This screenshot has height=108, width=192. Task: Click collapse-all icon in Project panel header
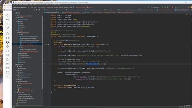[x=37, y=10]
